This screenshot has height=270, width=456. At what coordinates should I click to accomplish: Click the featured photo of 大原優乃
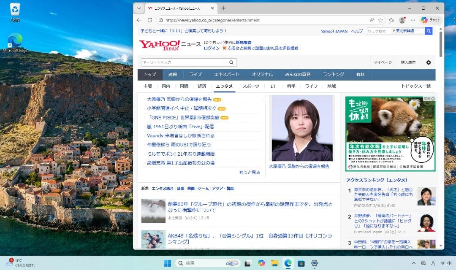[x=302, y=128]
